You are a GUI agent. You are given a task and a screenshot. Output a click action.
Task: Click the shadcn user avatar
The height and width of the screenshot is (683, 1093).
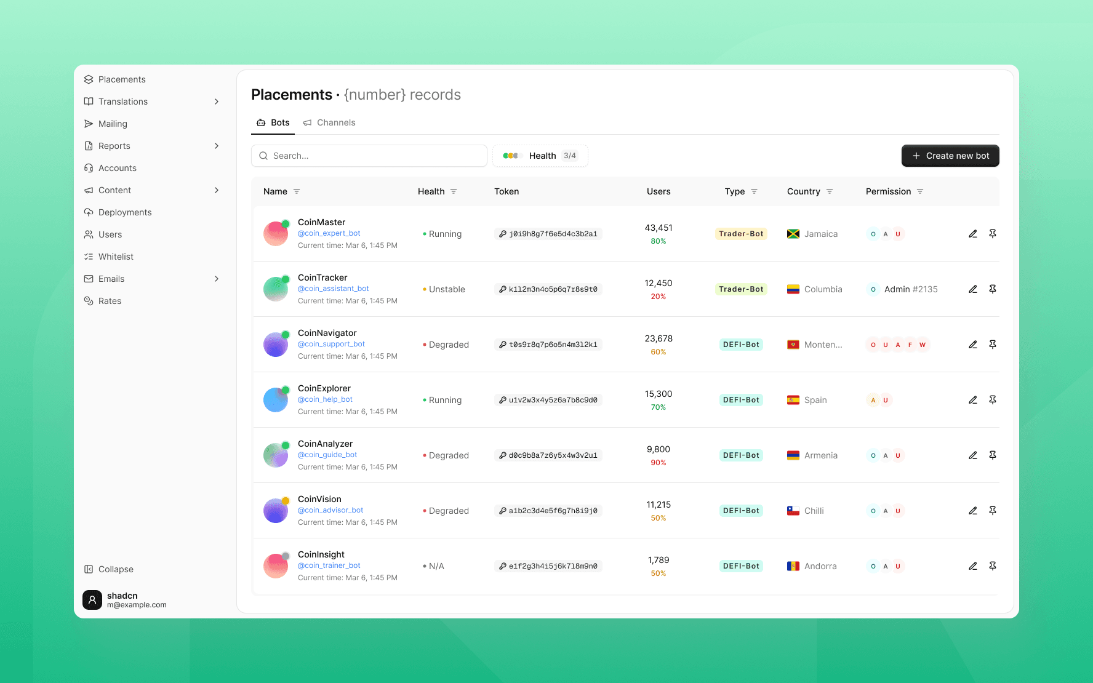pyautogui.click(x=92, y=600)
